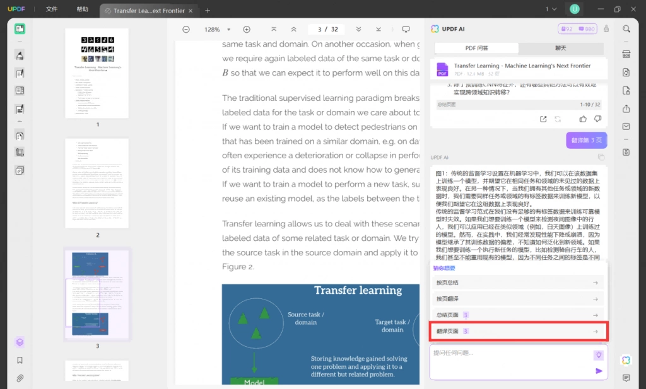This screenshot has width=646, height=389.
Task: Select 翻译页面 suggestion
Action: pos(519,332)
